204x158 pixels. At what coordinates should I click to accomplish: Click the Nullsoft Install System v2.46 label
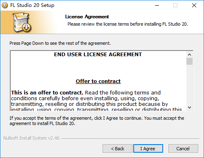[31, 138]
